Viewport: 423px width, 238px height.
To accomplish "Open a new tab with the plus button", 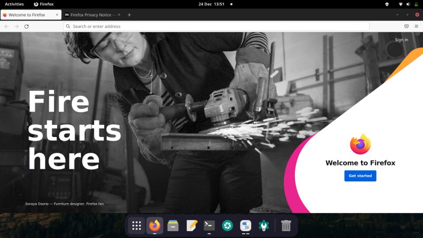I will pos(129,15).
